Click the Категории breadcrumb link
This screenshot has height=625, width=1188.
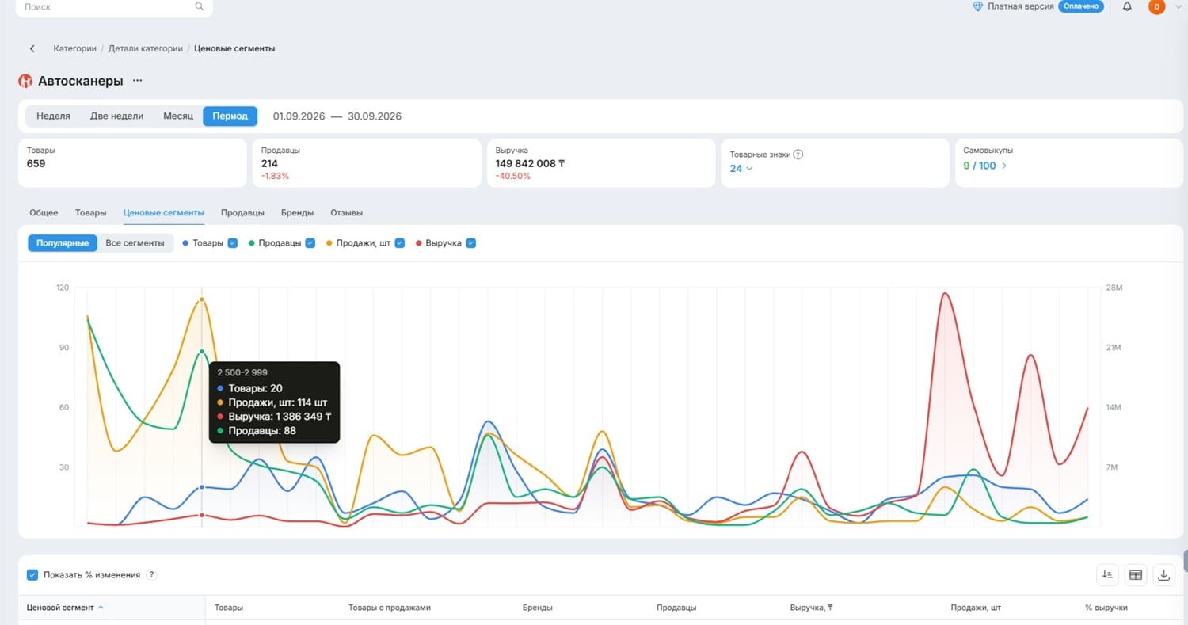click(x=74, y=48)
